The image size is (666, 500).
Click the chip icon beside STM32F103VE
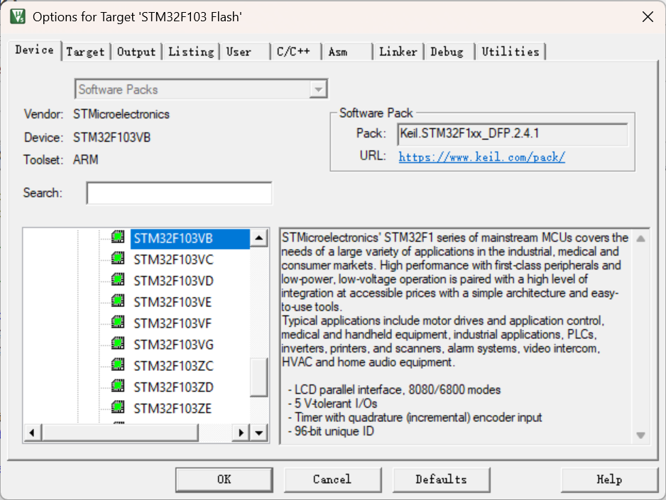coord(118,301)
